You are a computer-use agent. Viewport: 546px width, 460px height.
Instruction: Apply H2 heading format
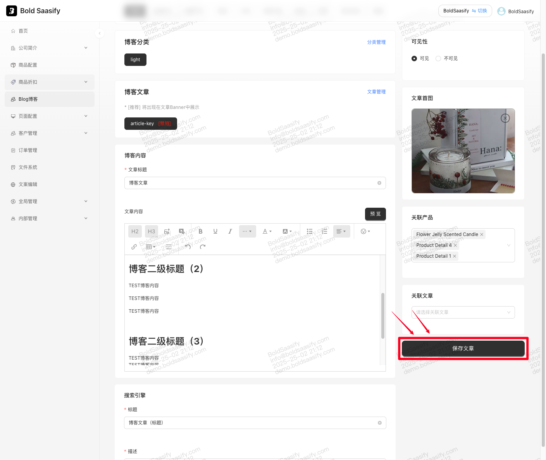tap(135, 231)
